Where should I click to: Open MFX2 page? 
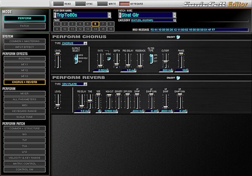[25, 70]
